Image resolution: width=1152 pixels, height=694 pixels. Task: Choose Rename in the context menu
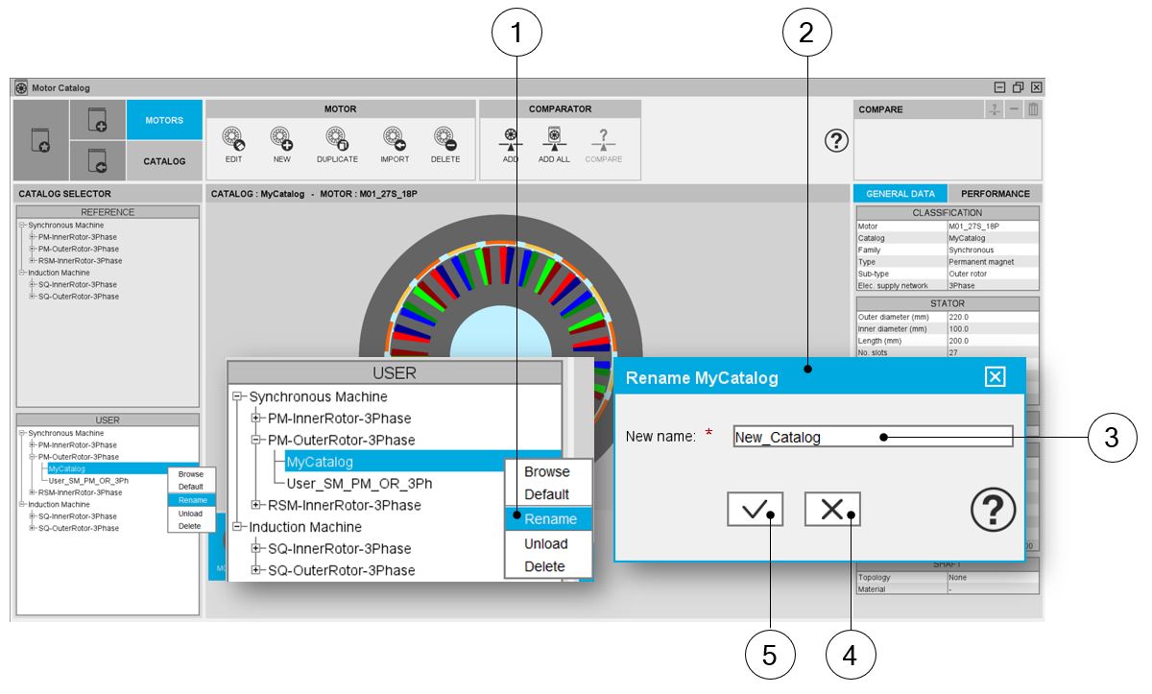(x=550, y=519)
